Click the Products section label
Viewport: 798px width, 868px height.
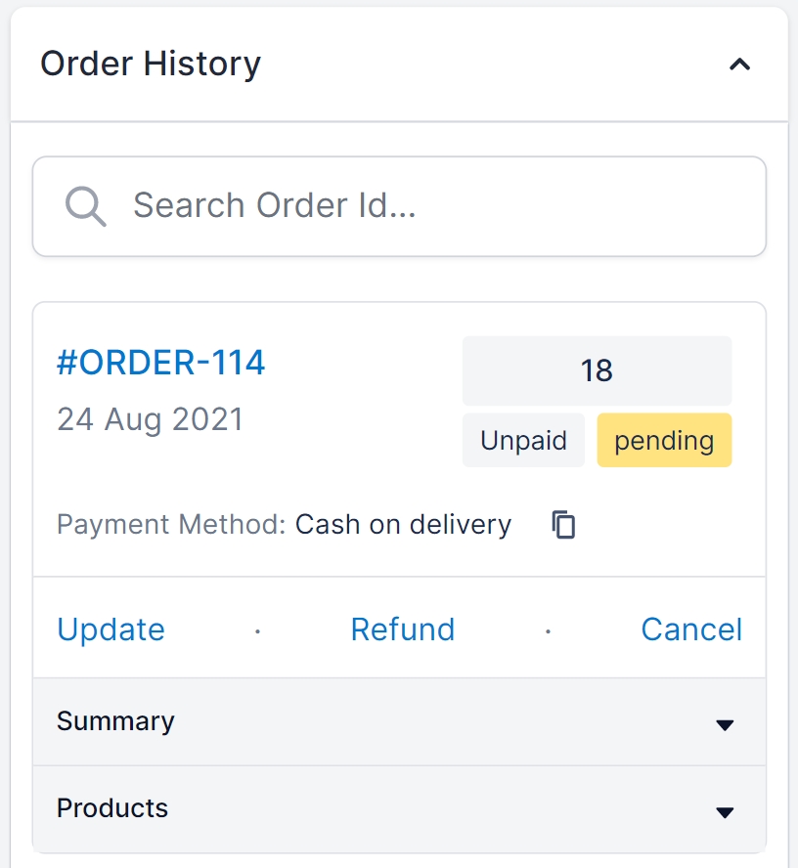pos(112,808)
